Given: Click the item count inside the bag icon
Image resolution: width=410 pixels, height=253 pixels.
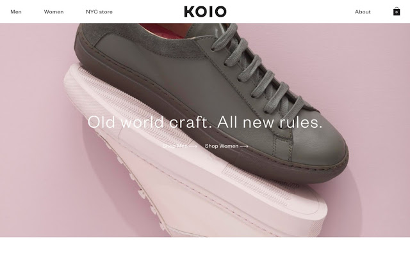Looking at the screenshot, I should [x=397, y=12].
